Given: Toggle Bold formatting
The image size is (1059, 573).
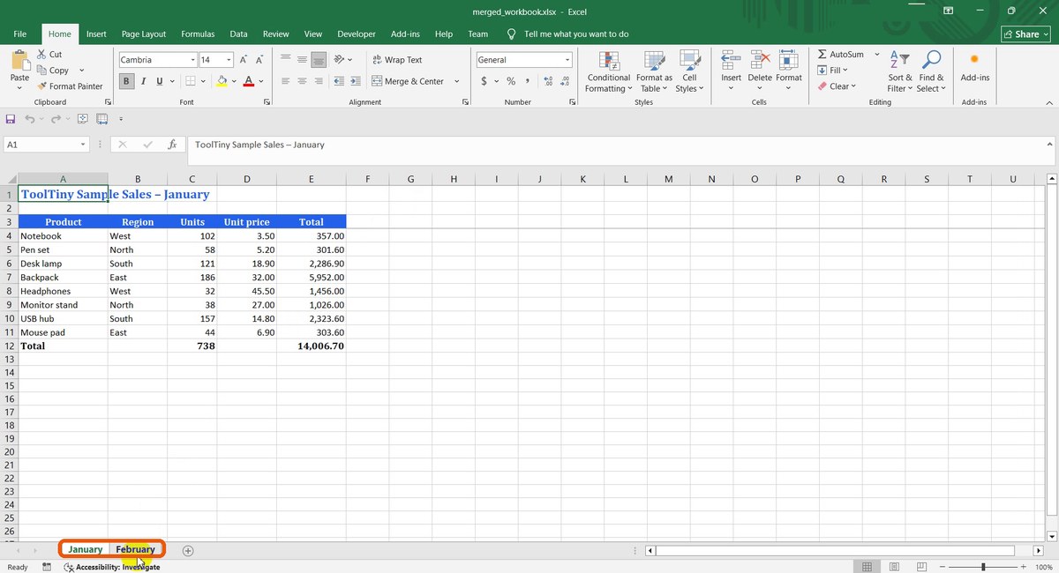Looking at the screenshot, I should tap(127, 81).
